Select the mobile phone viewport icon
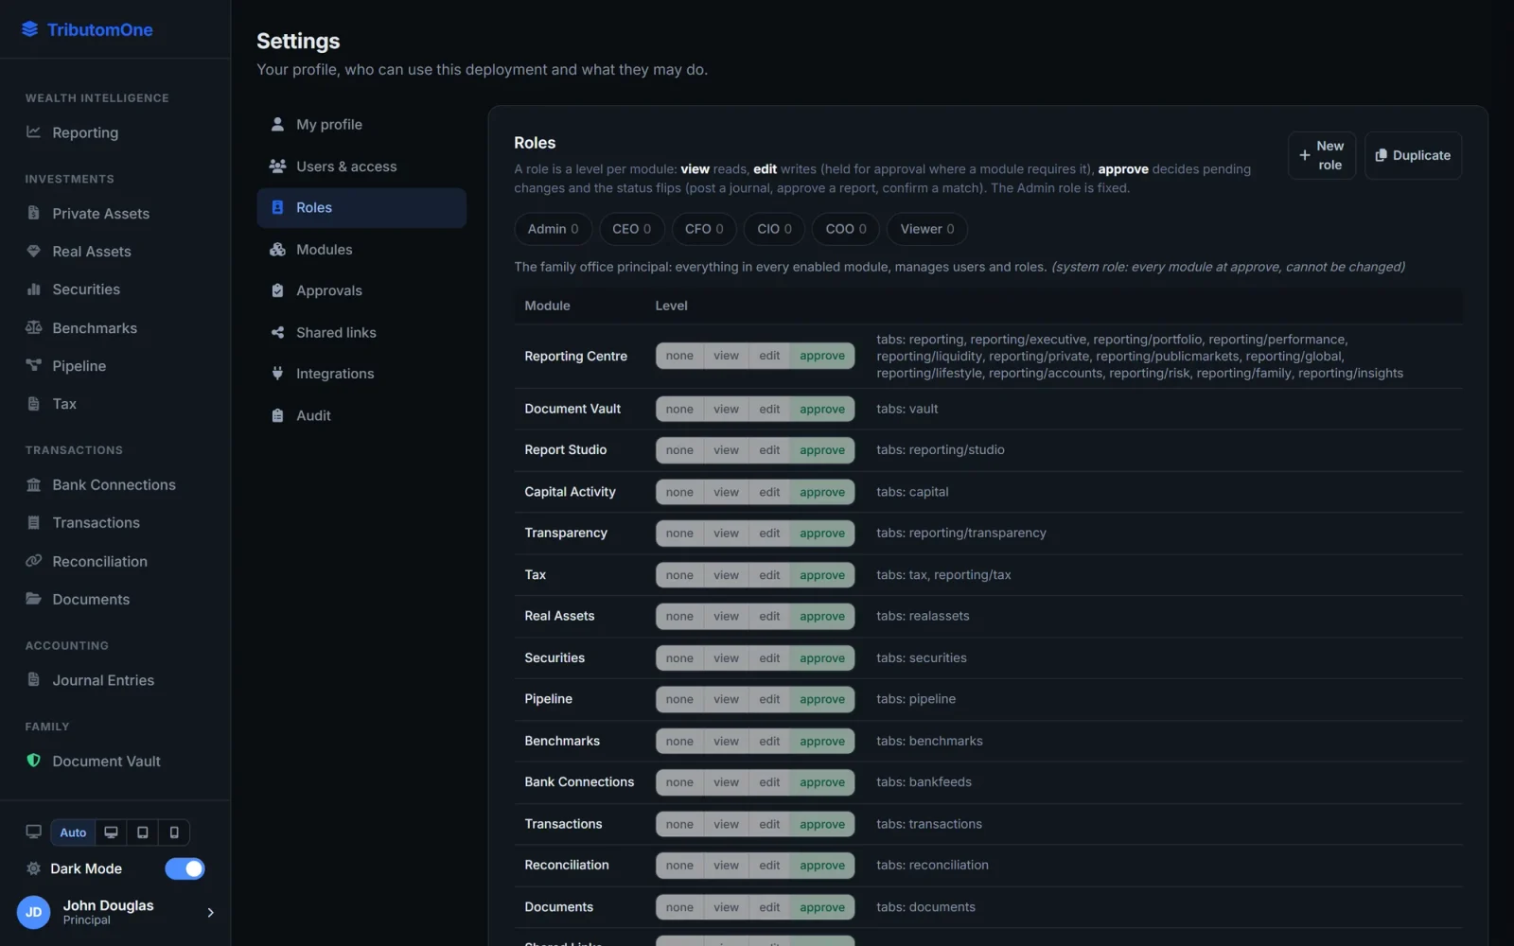This screenshot has width=1514, height=946. (x=174, y=832)
